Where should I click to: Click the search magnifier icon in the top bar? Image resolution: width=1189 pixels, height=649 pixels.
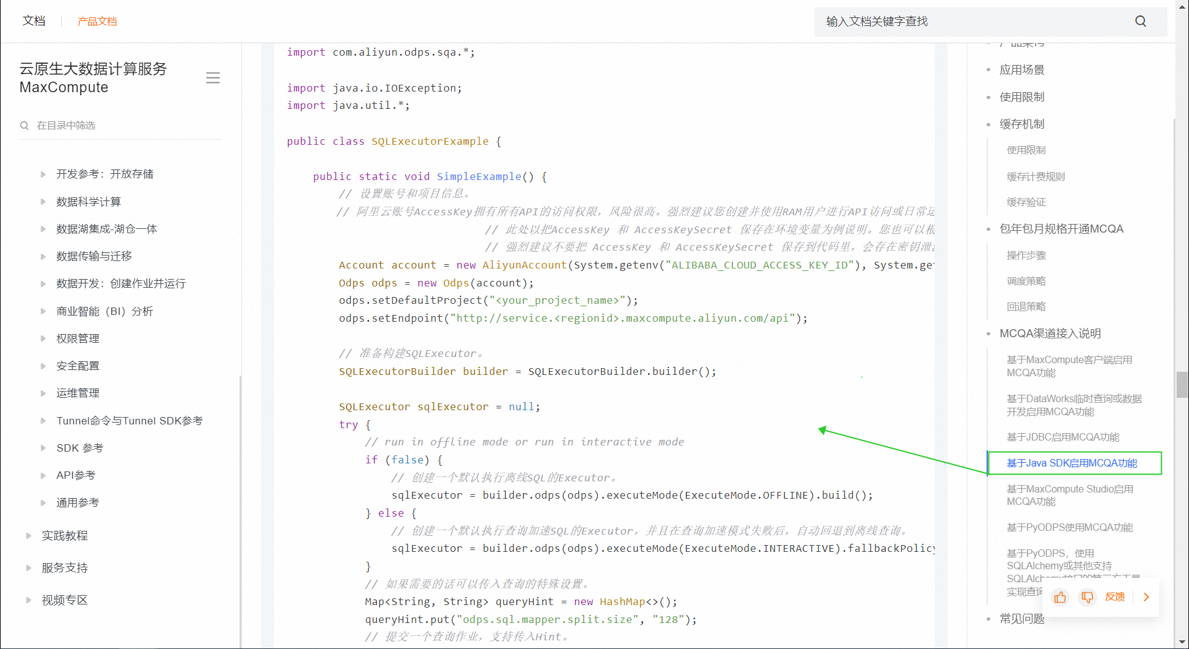pyautogui.click(x=1140, y=21)
